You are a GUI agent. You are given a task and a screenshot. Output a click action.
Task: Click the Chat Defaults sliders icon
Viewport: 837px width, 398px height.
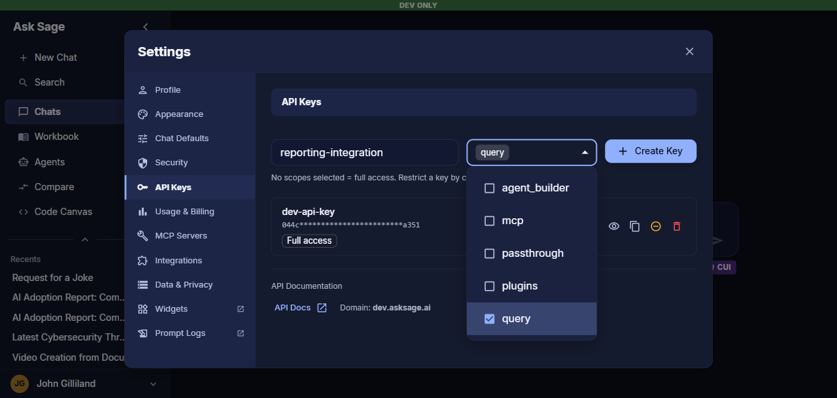(143, 139)
